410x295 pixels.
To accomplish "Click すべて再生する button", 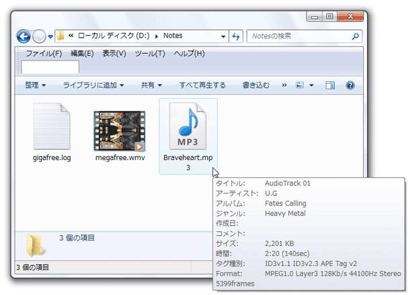I will 202,85.
